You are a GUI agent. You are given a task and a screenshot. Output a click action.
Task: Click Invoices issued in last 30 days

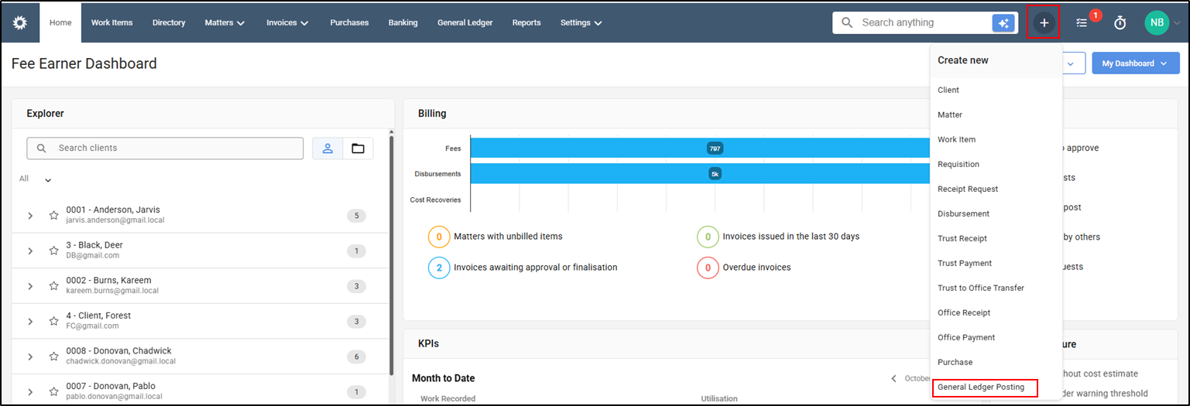pyautogui.click(x=790, y=237)
